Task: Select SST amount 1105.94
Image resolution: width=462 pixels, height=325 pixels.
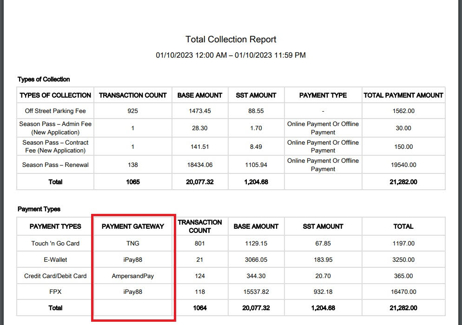Action: click(256, 165)
